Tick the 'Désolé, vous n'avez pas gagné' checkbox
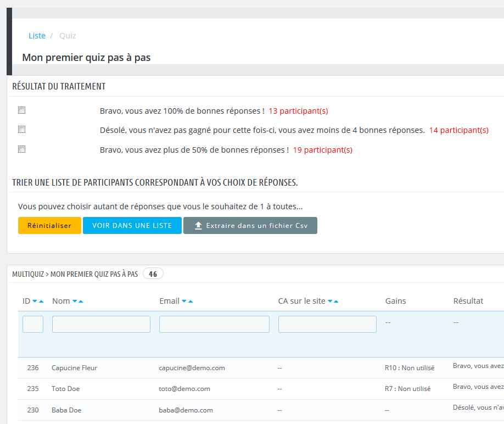 tap(22, 130)
